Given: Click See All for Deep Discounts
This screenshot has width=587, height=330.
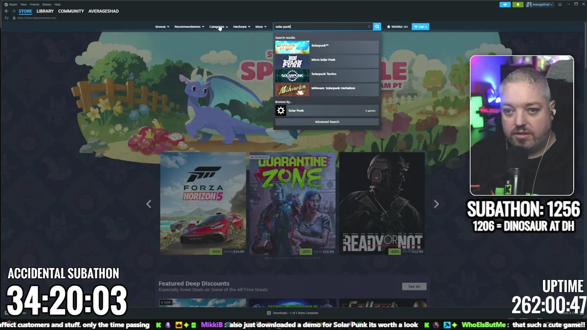Looking at the screenshot, I should (414, 286).
